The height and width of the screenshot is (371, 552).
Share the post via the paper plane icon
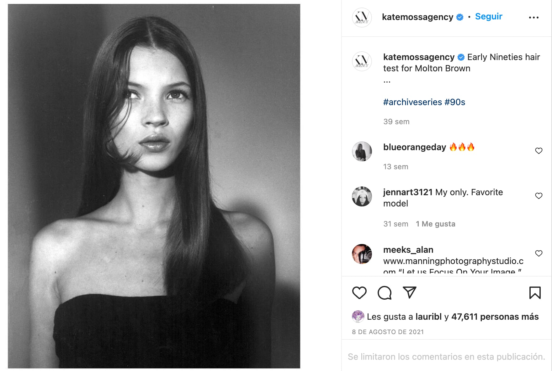point(409,292)
